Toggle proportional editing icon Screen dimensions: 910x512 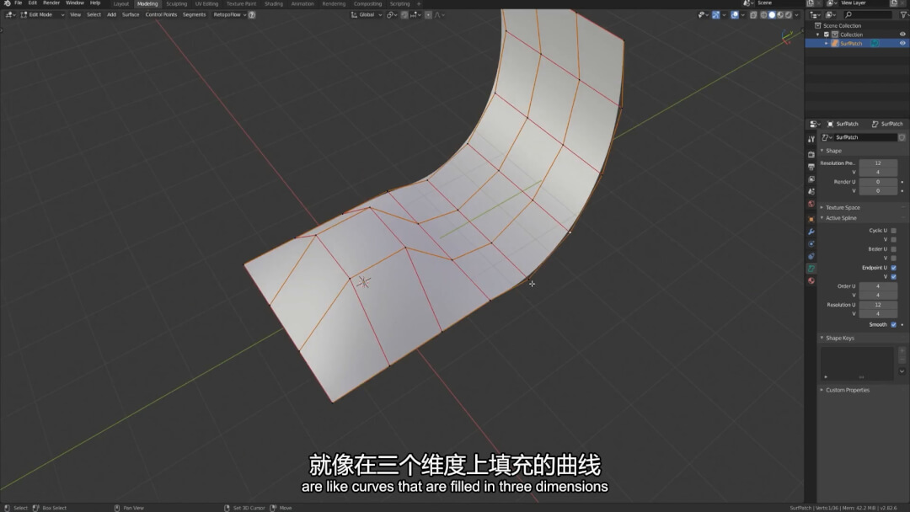[x=428, y=15]
